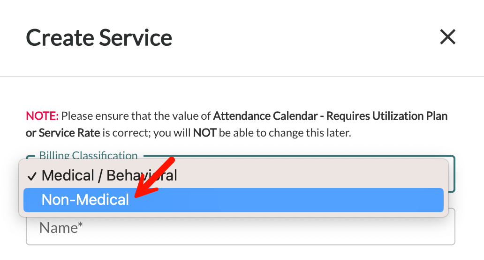This screenshot has width=484, height=260.
Task: Click the Name* placeholder label text
Action: [x=61, y=228]
